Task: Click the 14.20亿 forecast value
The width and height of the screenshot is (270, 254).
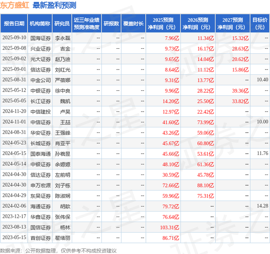Action: (170, 101)
